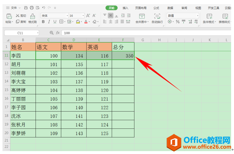Switch to the 插入 tab

[x=125, y=8]
